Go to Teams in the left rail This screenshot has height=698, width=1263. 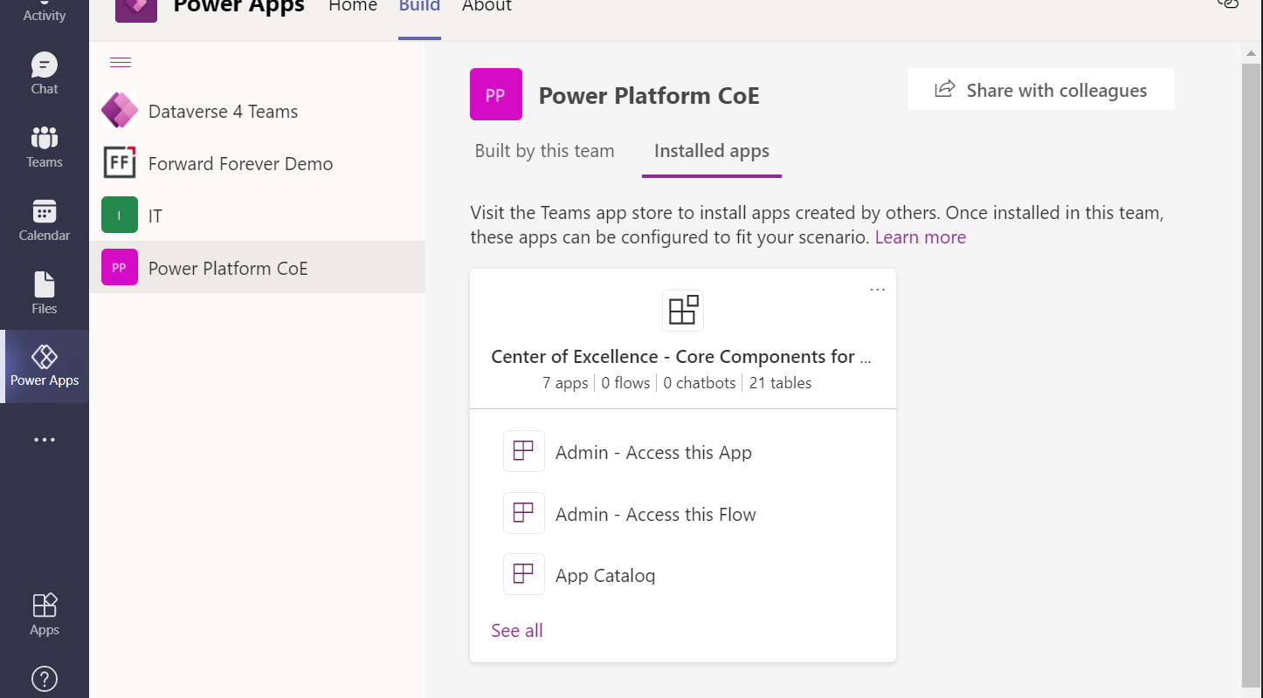45,147
